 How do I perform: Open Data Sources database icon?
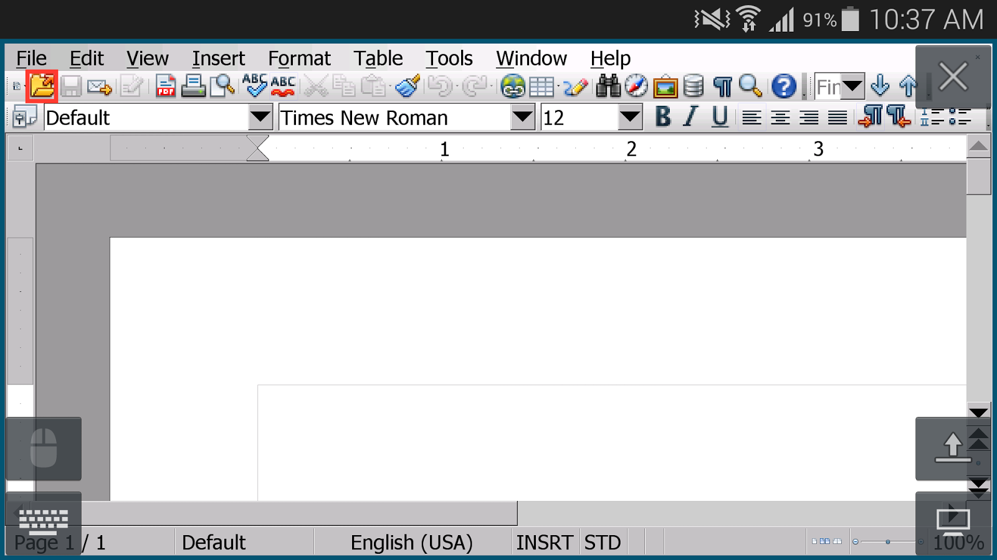coord(694,86)
